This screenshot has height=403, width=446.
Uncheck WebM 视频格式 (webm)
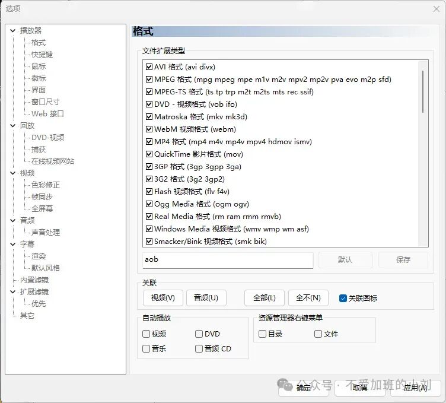click(x=149, y=129)
